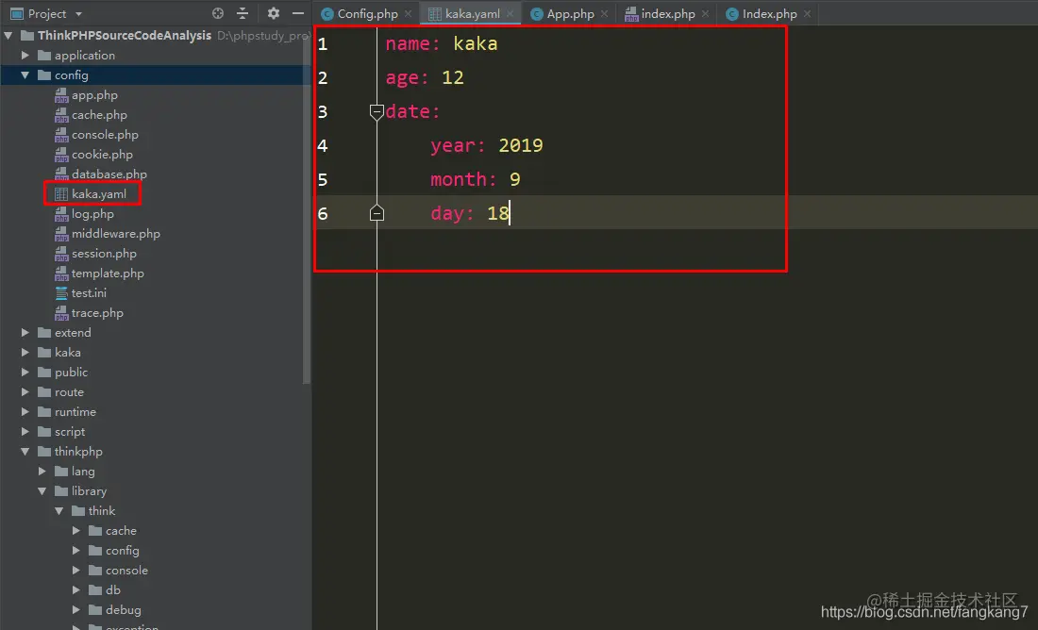Select log.php in the project tree

coord(92,214)
